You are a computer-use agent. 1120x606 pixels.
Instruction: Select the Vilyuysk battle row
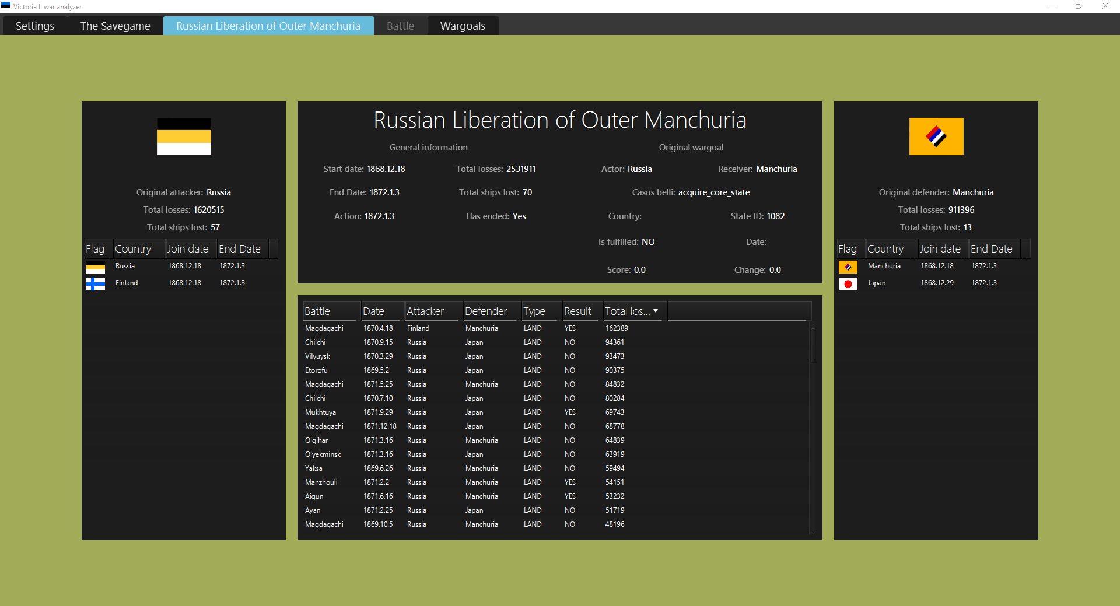click(556, 356)
